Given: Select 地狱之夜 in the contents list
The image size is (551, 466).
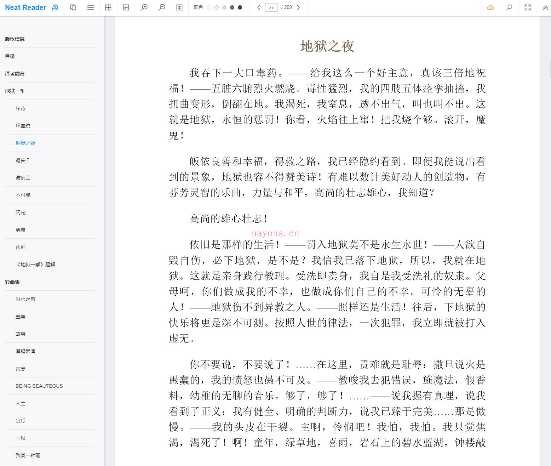Looking at the screenshot, I should 25,143.
